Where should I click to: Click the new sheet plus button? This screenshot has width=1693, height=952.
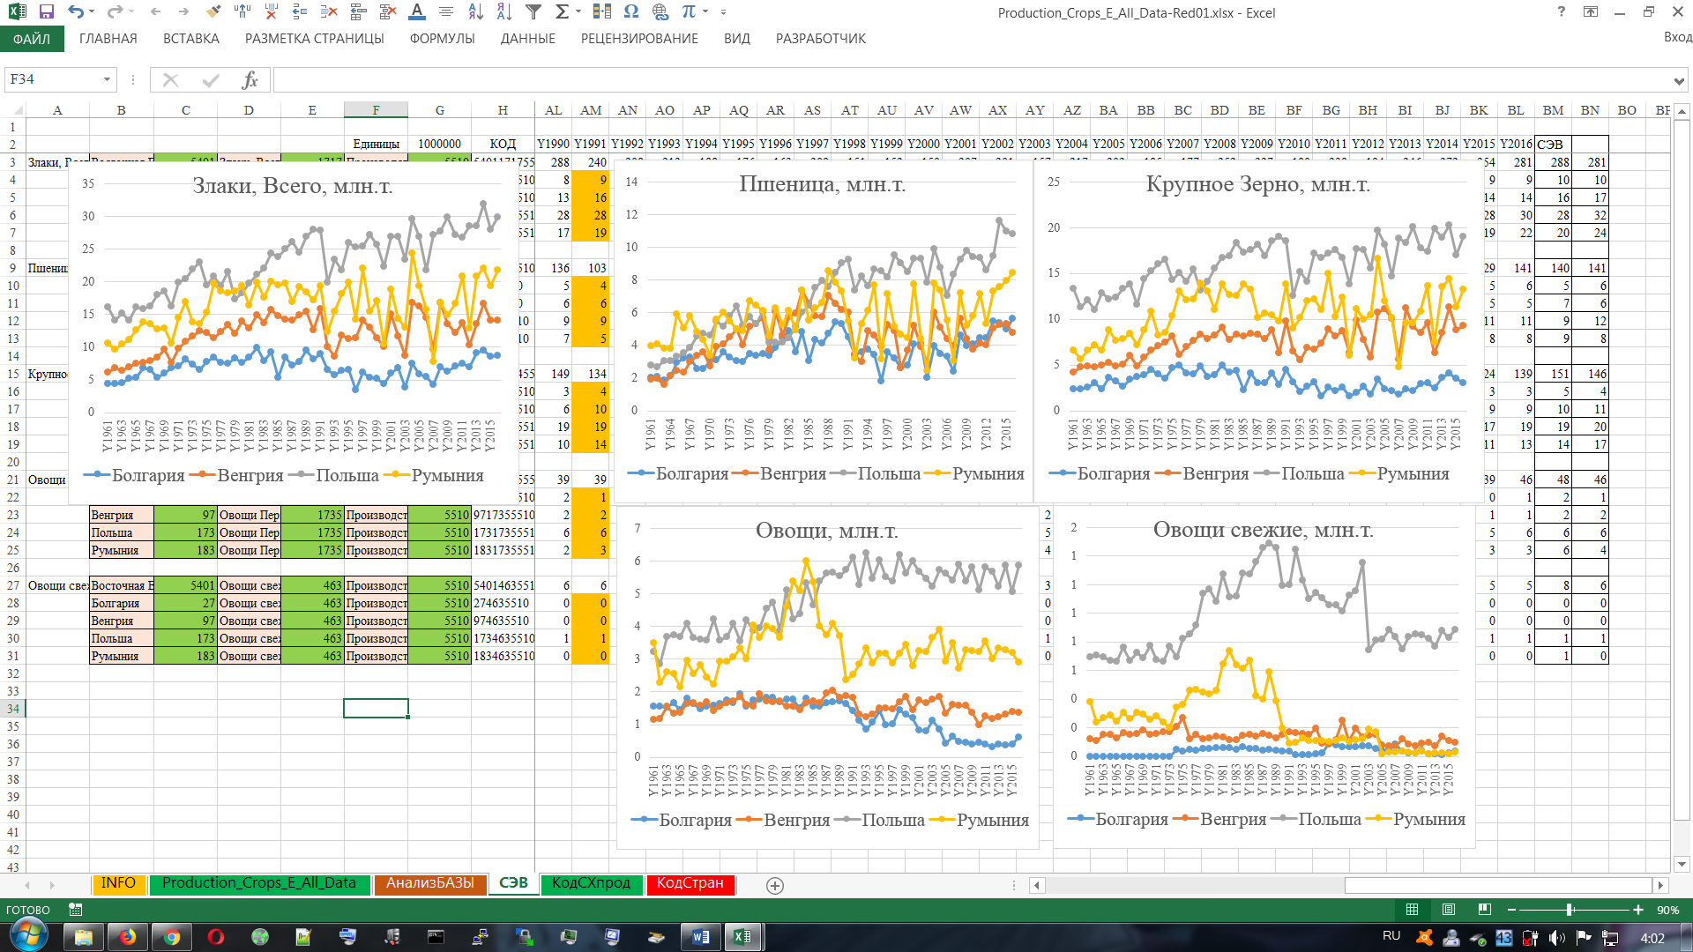(775, 886)
